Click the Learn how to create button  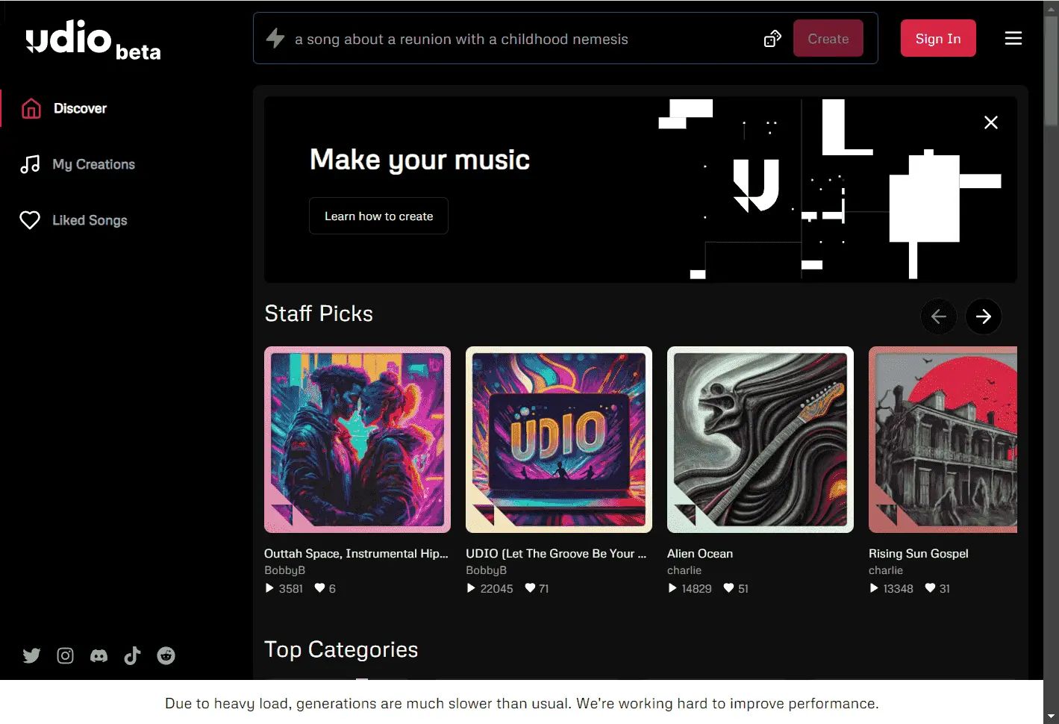pyautogui.click(x=378, y=216)
